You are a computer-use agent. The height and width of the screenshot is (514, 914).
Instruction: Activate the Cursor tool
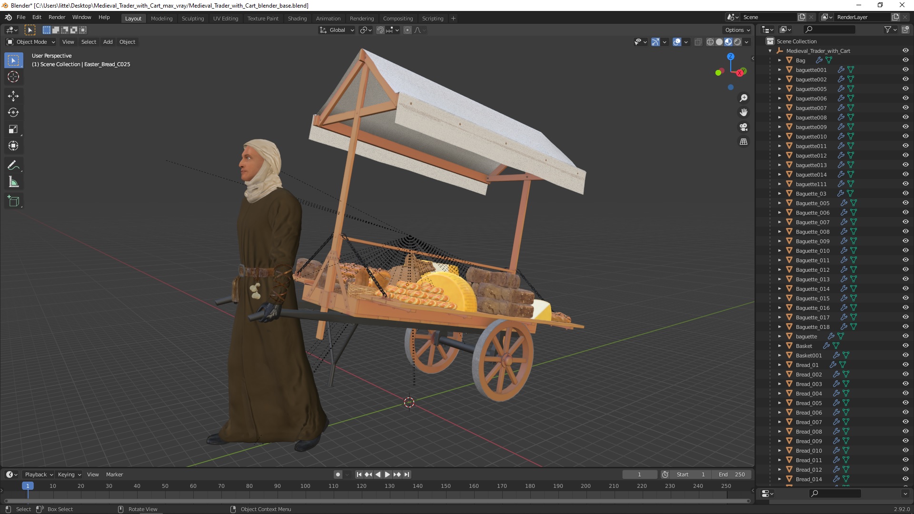click(13, 77)
